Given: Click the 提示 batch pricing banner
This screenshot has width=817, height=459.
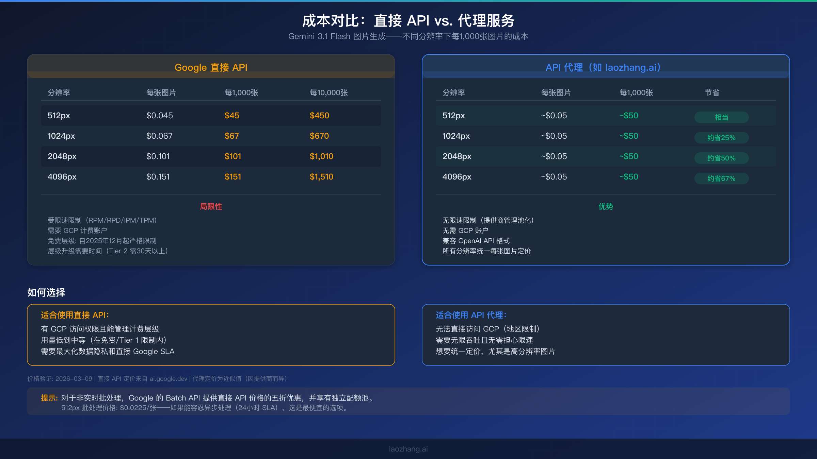Looking at the screenshot, I should pos(408,401).
